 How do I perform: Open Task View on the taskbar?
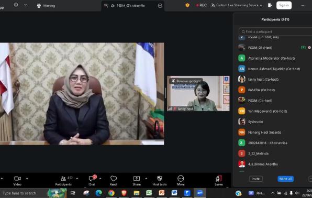[x=73, y=193]
